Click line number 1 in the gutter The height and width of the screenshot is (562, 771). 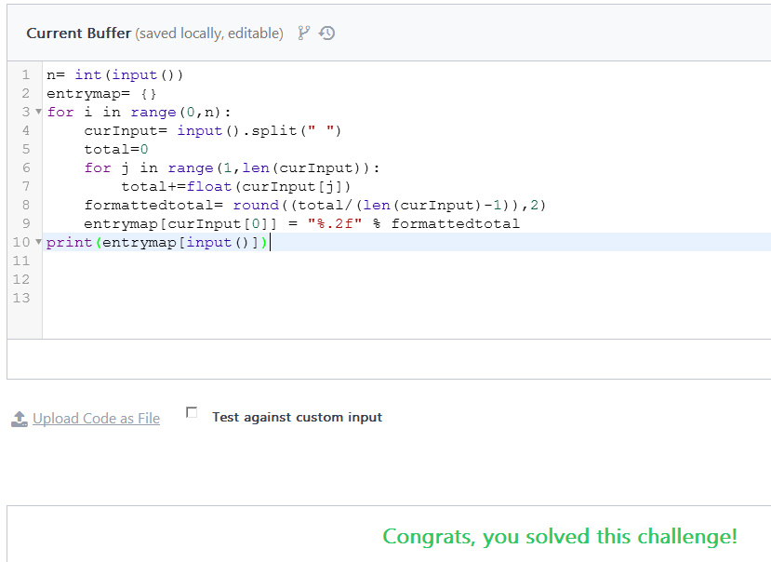pyautogui.click(x=25, y=74)
